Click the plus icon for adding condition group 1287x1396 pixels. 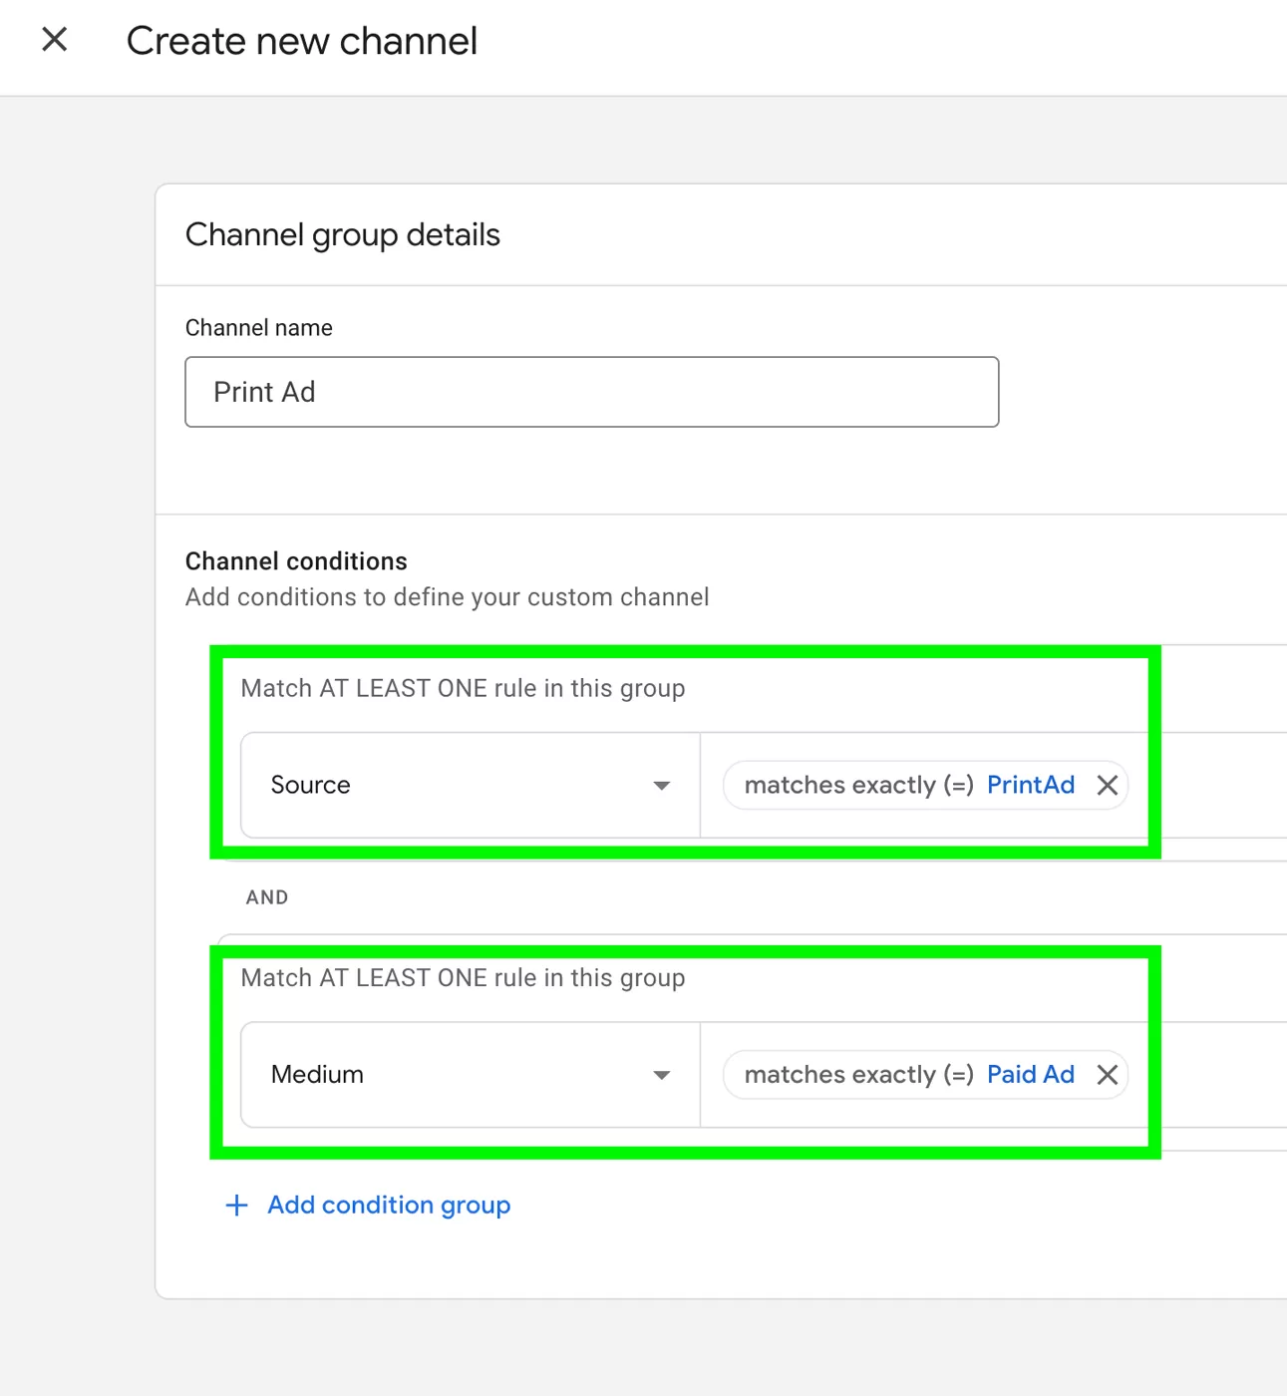pos(236,1206)
